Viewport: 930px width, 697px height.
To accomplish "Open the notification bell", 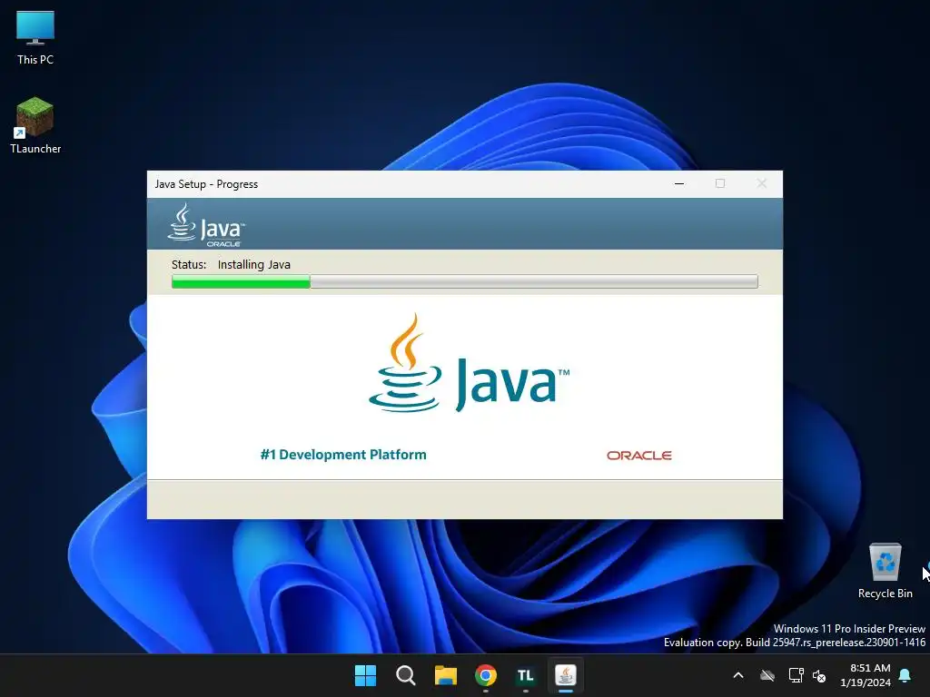I will tap(905, 675).
